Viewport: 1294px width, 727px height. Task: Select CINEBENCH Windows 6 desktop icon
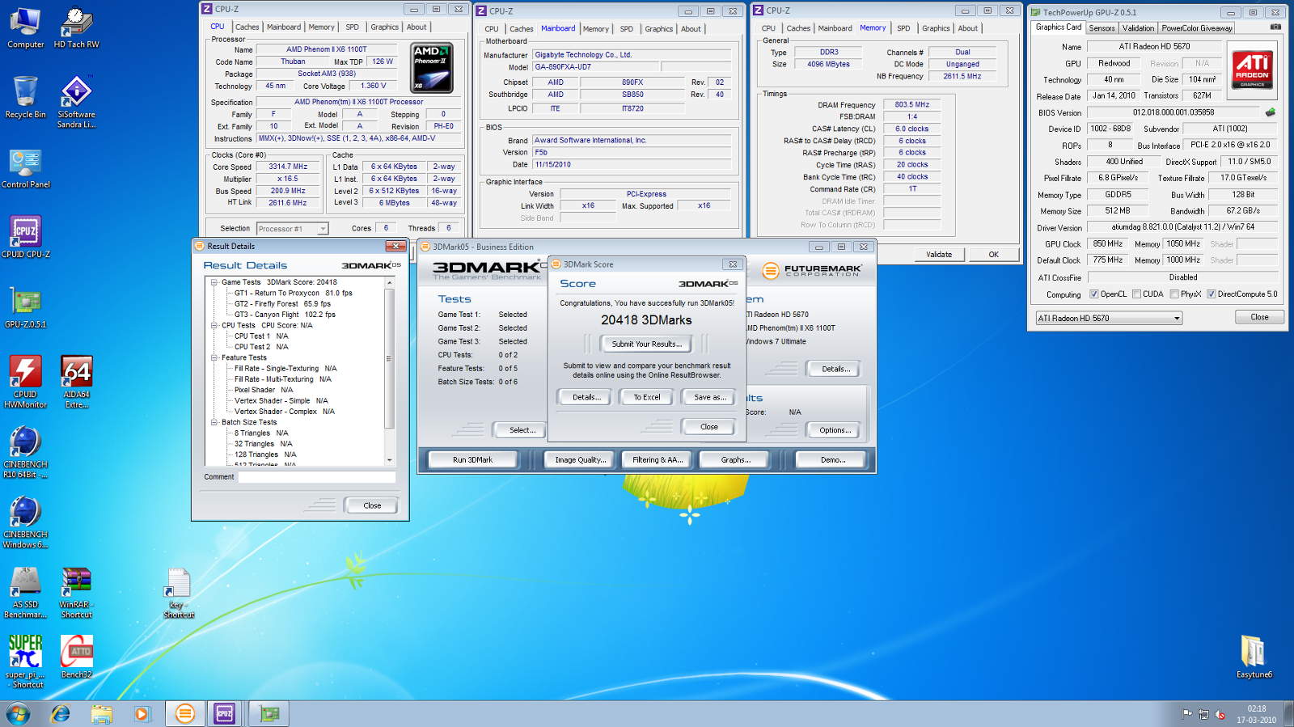pyautogui.click(x=26, y=522)
